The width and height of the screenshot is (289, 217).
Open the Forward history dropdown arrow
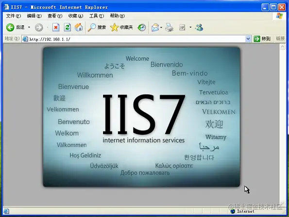48,27
